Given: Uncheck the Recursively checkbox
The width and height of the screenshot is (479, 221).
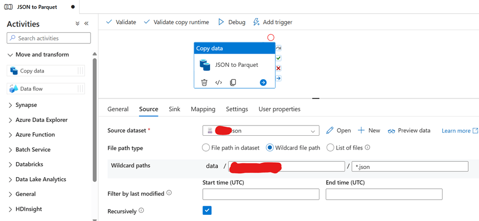Looking at the screenshot, I should [x=207, y=210].
